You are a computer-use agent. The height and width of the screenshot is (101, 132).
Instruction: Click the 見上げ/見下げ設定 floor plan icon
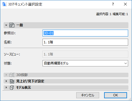point(12,81)
